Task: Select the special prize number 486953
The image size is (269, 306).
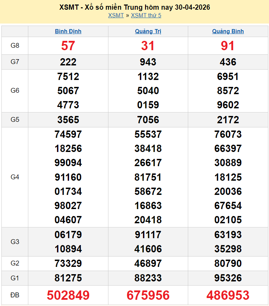Action: (228, 295)
